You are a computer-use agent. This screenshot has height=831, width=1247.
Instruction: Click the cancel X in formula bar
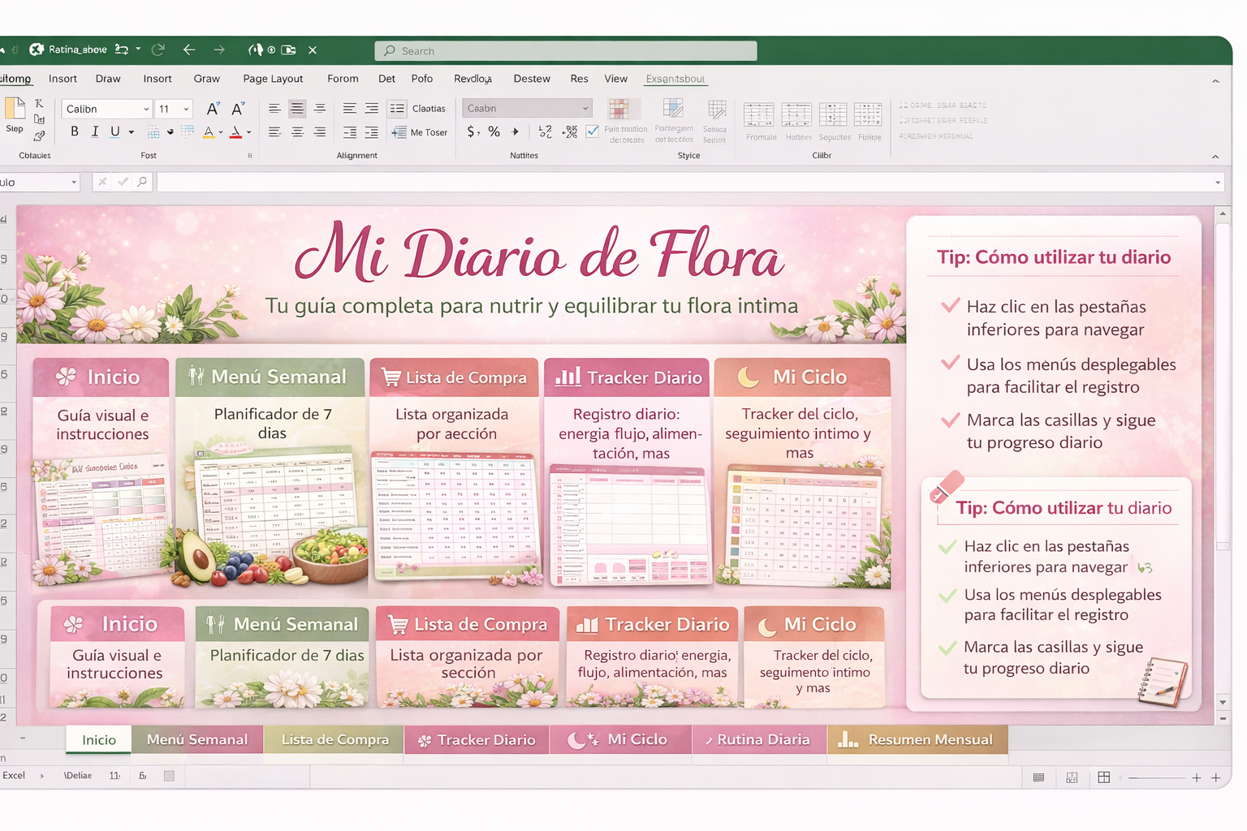click(x=102, y=182)
